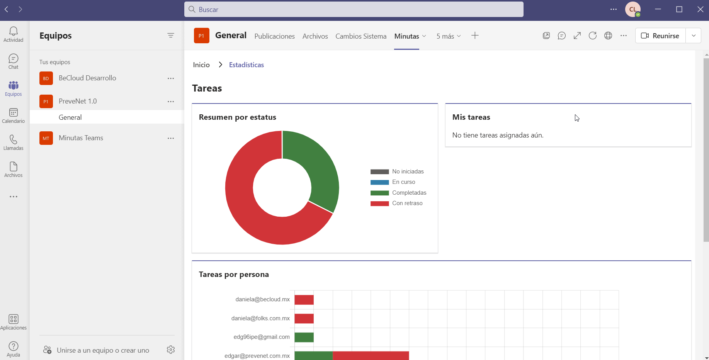Open the Minutas tab chevron menu
This screenshot has height=360, width=709.
click(x=424, y=36)
